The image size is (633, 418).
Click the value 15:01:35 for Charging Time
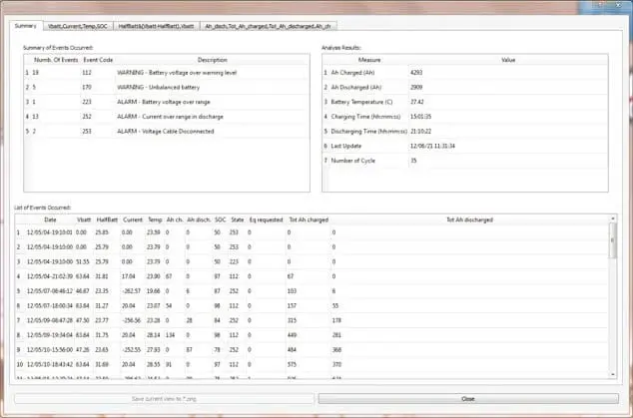(420, 117)
